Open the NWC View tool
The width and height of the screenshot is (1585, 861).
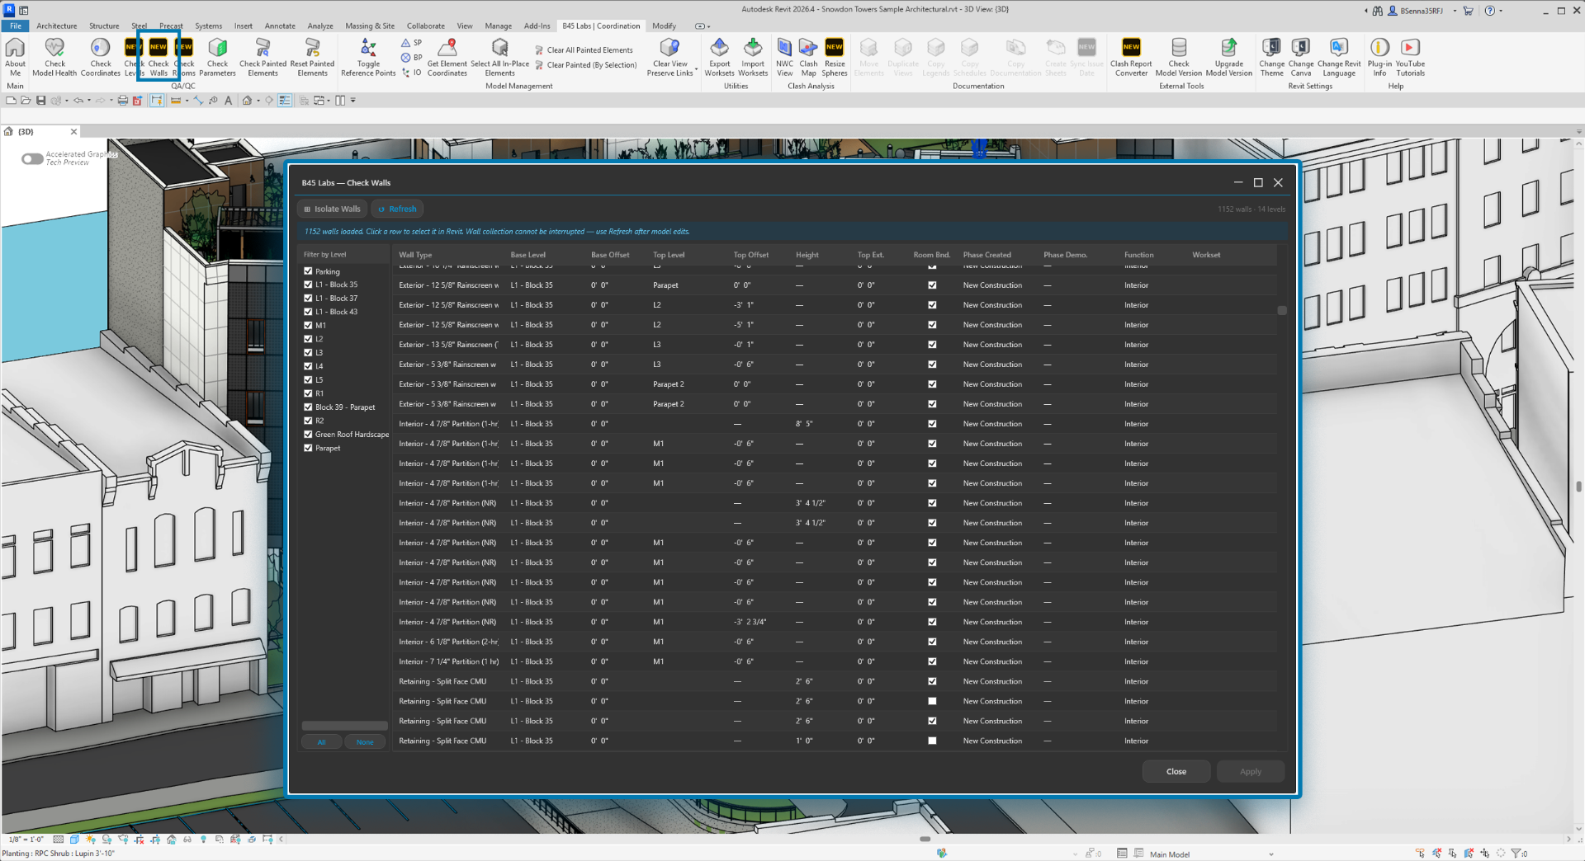point(784,57)
